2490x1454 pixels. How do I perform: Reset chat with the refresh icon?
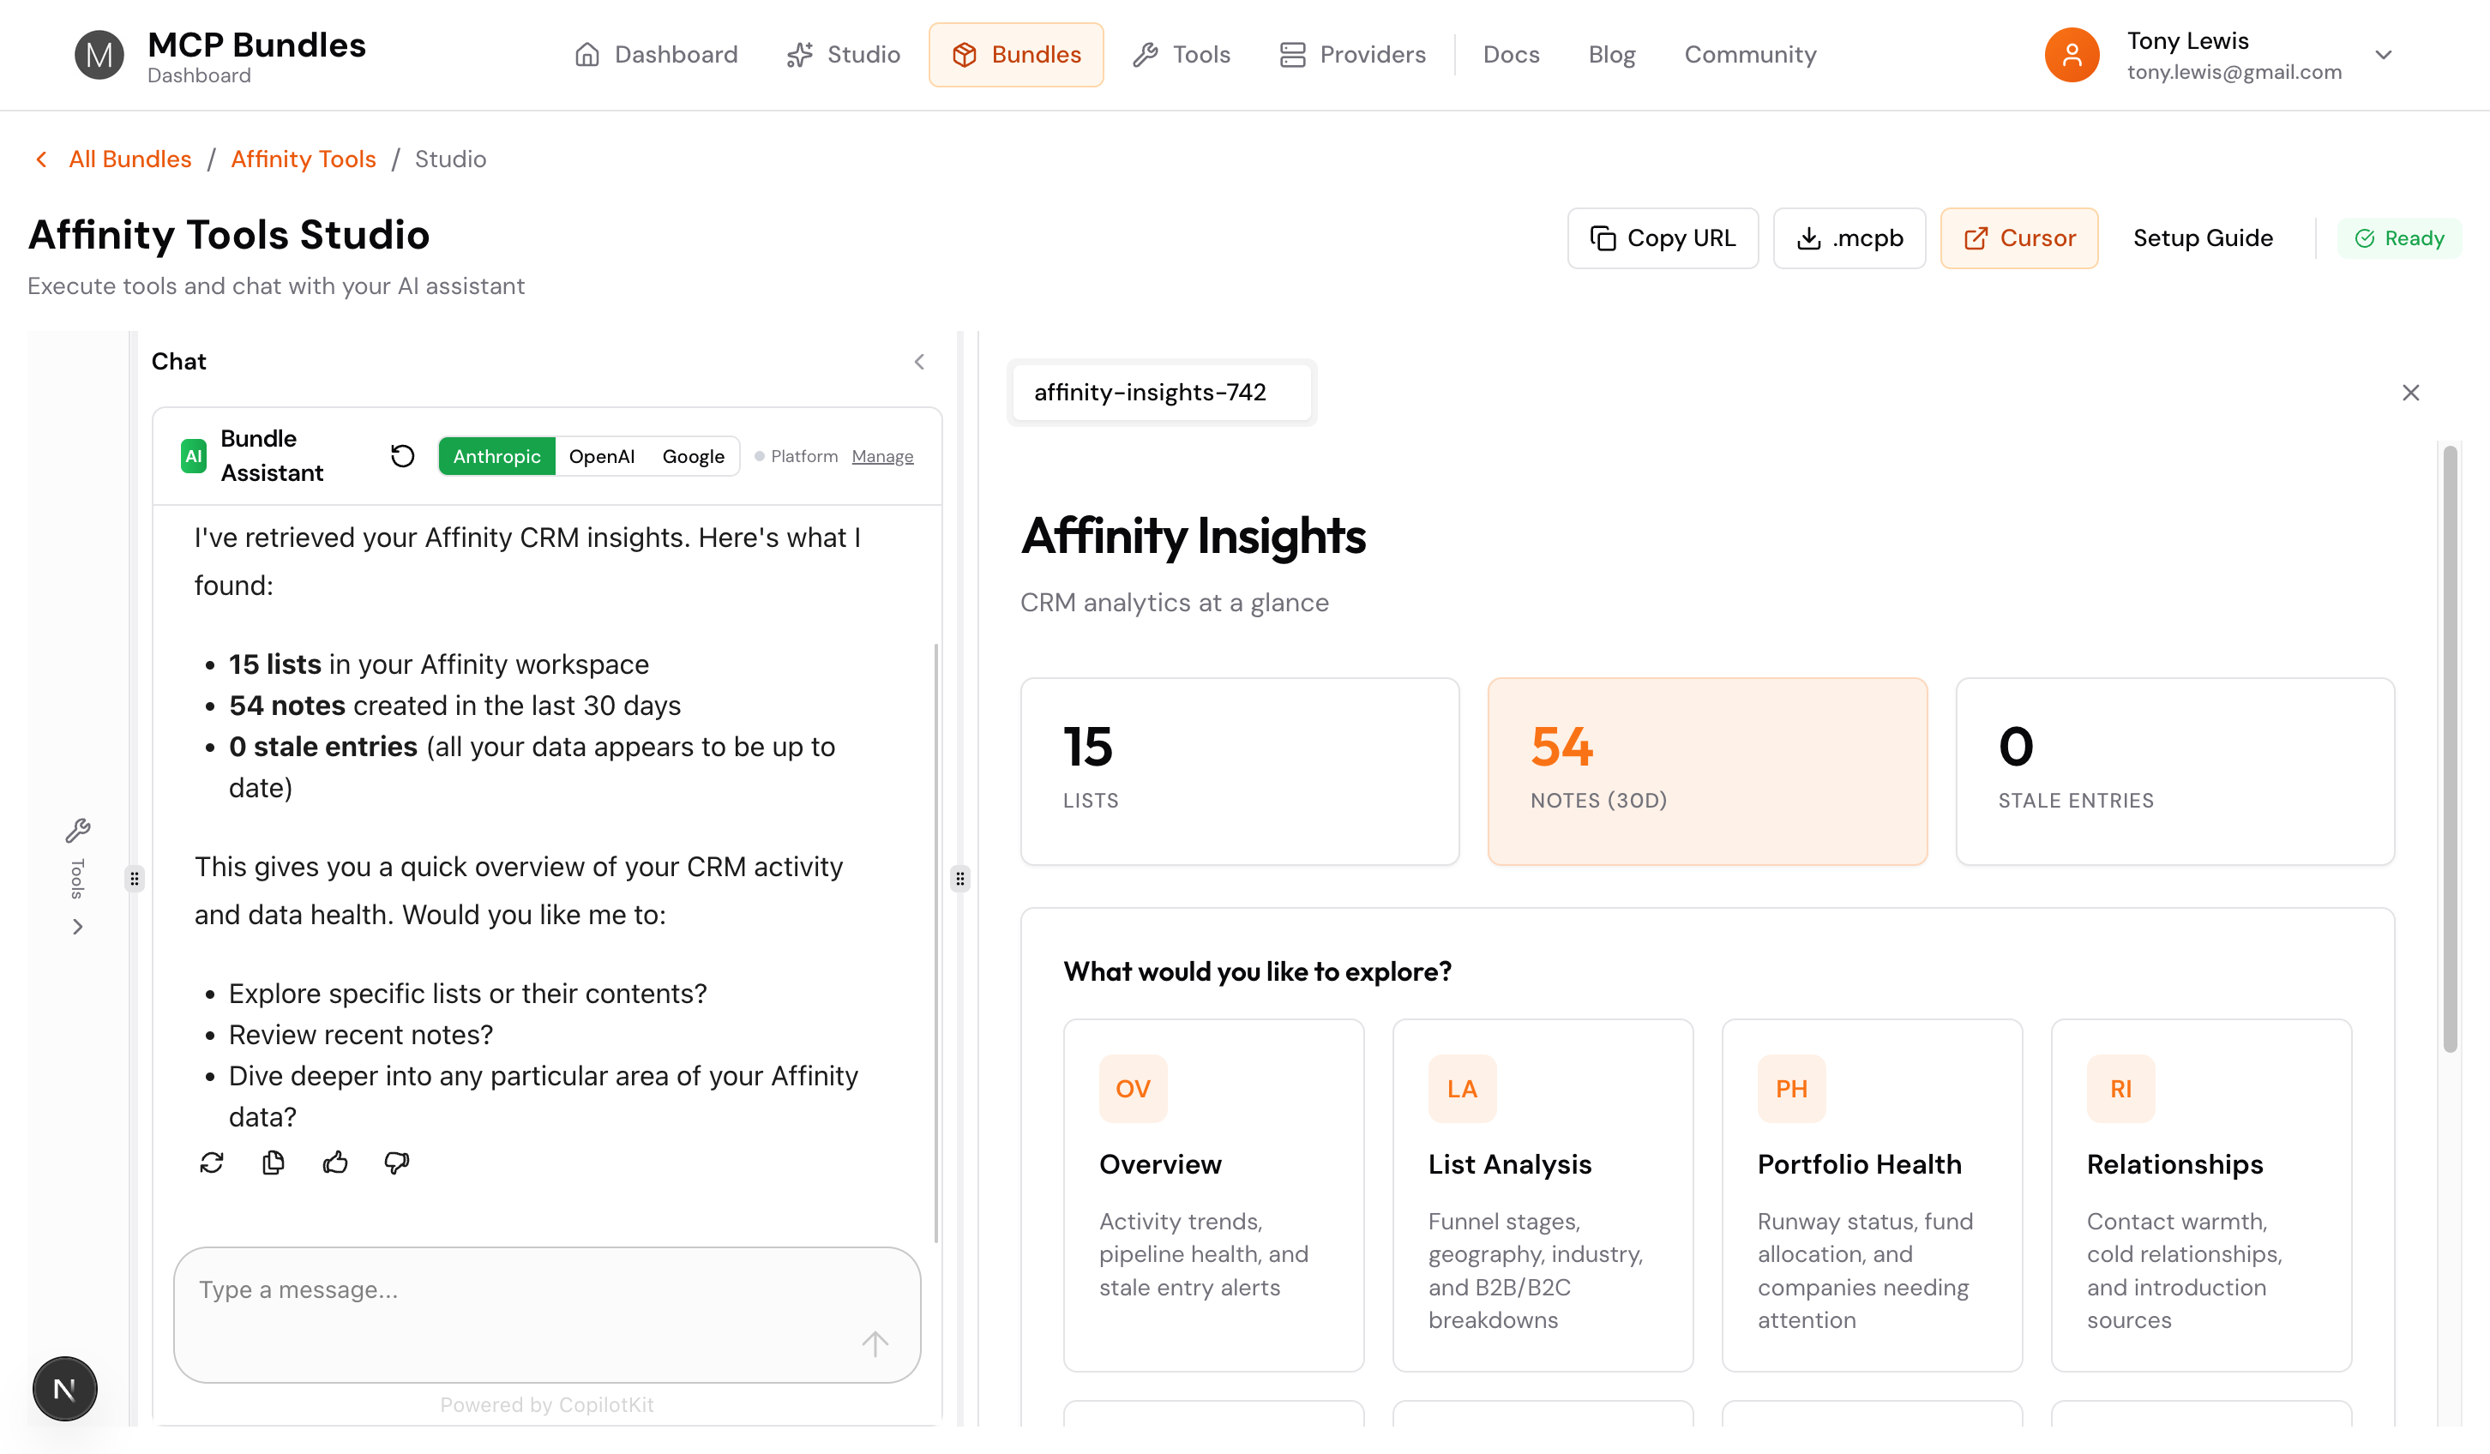(402, 455)
